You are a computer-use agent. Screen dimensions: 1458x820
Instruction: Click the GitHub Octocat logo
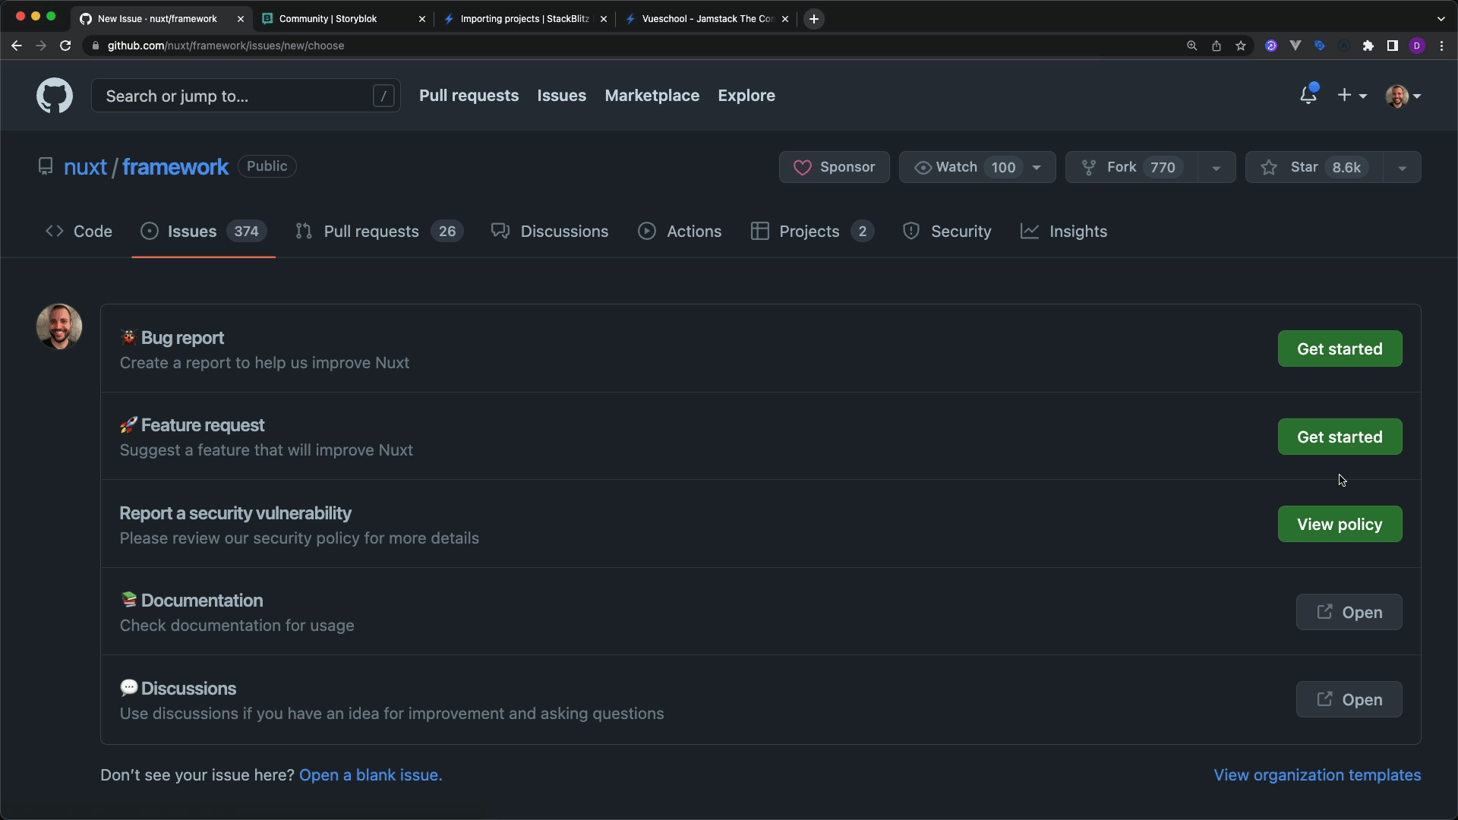[x=55, y=96]
